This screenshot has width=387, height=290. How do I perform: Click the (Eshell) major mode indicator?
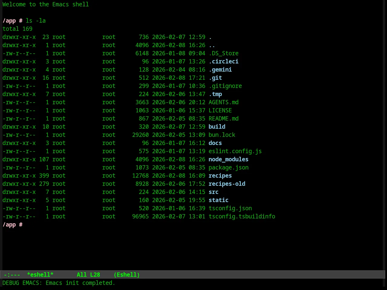[x=127, y=275]
